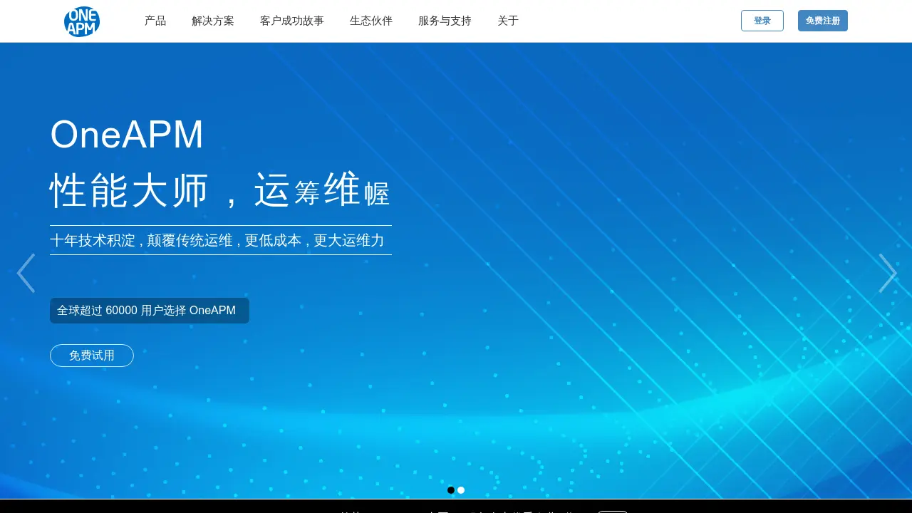The height and width of the screenshot is (513, 912).
Task: Click the 登录 button
Action: click(762, 21)
